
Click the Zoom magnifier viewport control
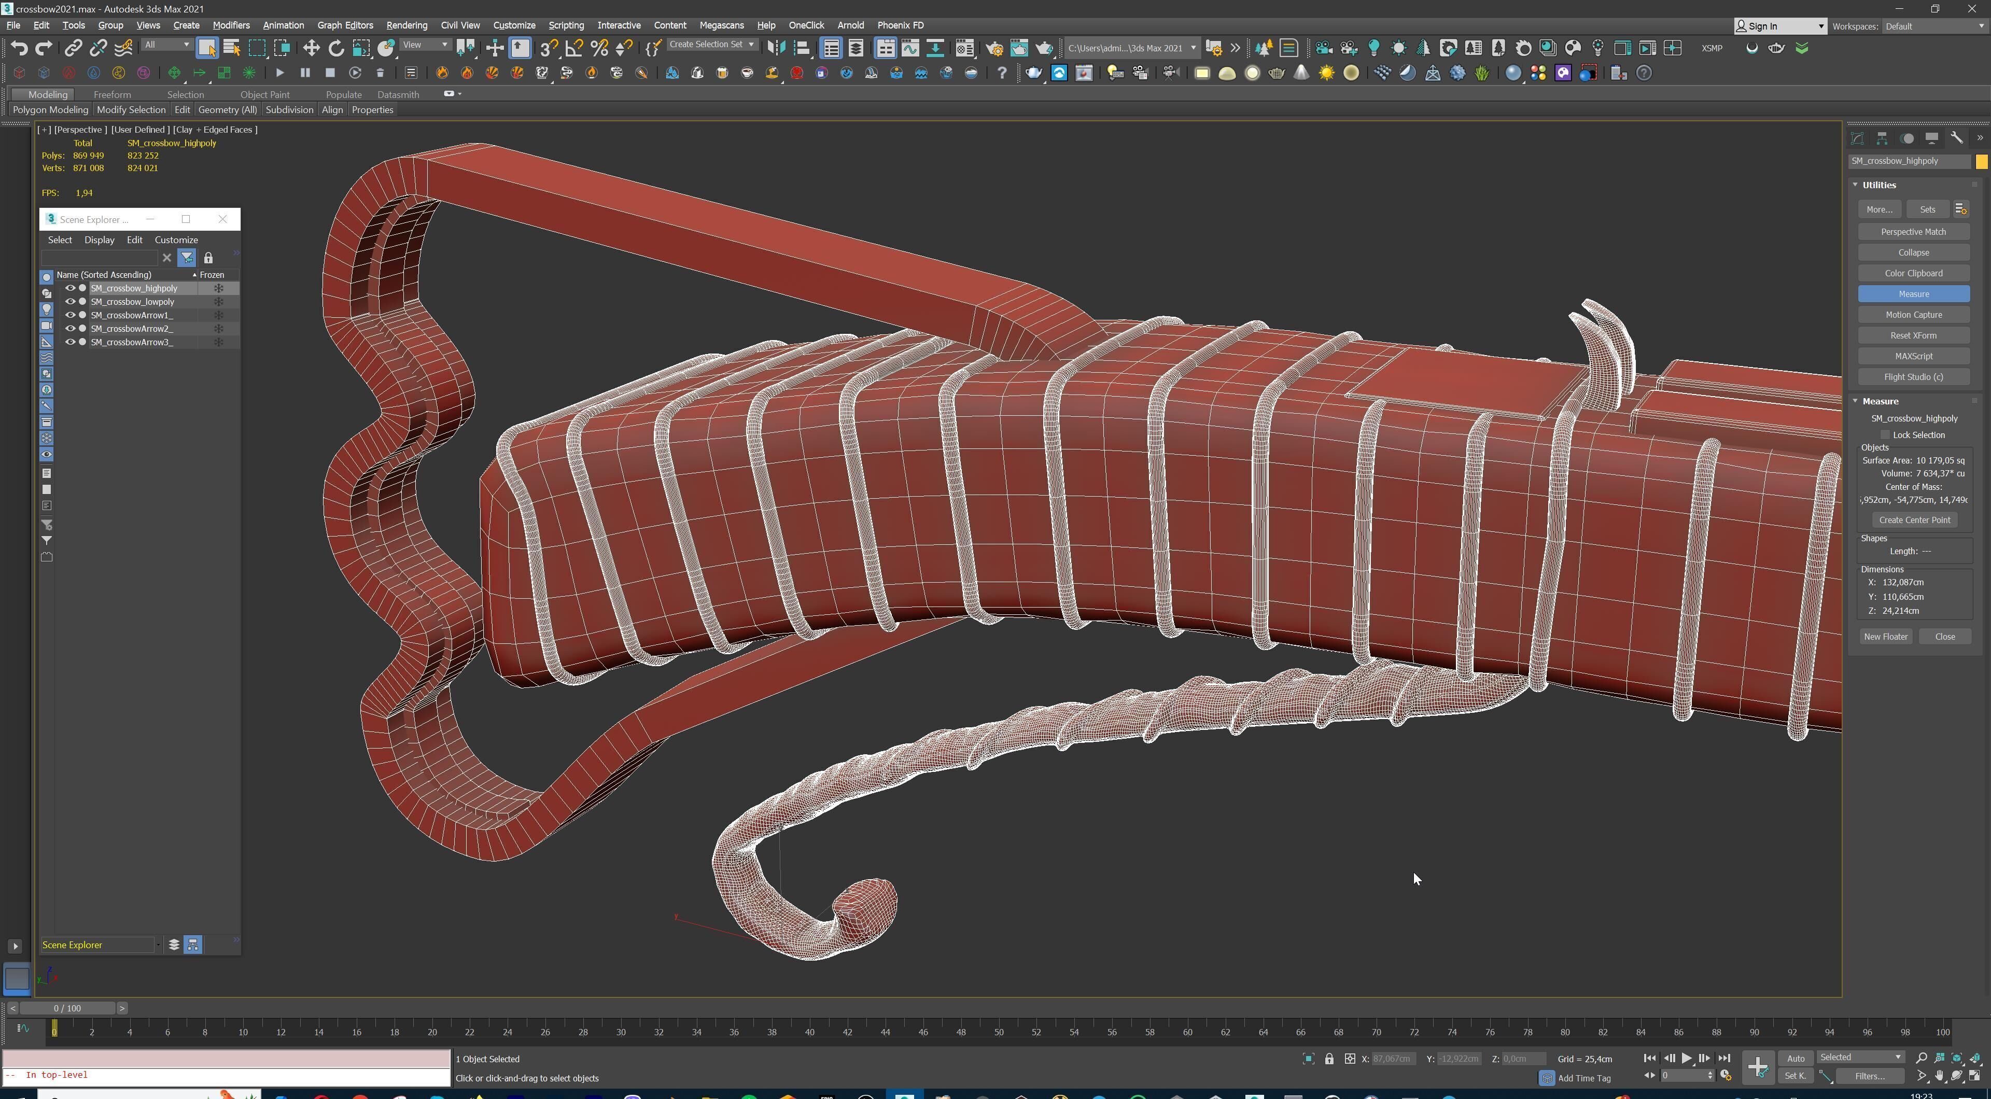click(1920, 1058)
